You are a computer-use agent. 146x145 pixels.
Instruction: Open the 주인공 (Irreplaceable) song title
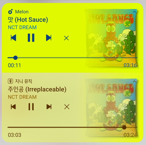(x=37, y=89)
